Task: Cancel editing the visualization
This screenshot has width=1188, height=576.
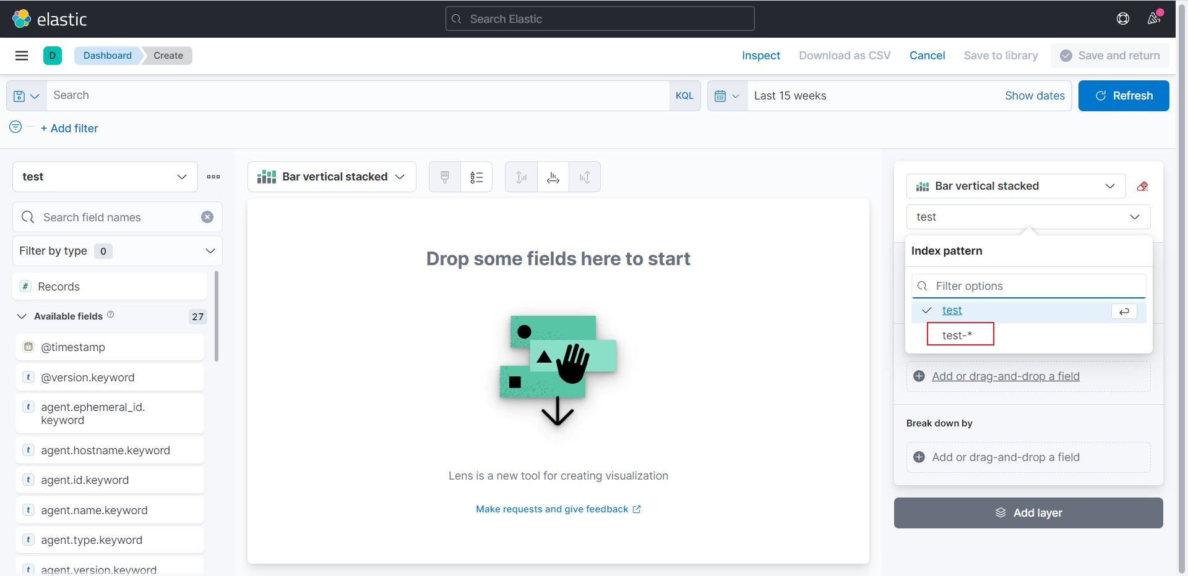Action: [927, 56]
